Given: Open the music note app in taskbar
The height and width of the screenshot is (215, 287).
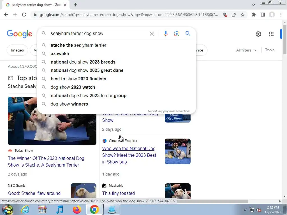Looking at the screenshot, I should (59, 209).
